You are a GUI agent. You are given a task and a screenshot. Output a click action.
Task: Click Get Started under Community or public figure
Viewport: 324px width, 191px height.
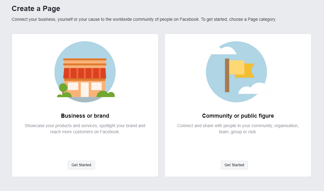(234, 165)
